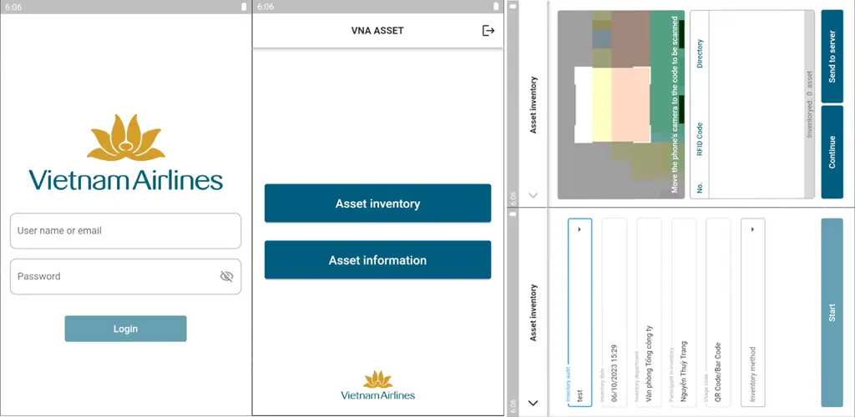Screen dimensions: 855x417
Task: Focus the User name or email field
Action: [x=125, y=231]
